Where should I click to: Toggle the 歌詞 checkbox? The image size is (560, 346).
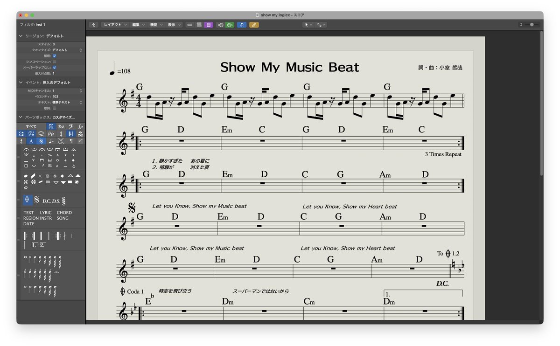[55, 108]
